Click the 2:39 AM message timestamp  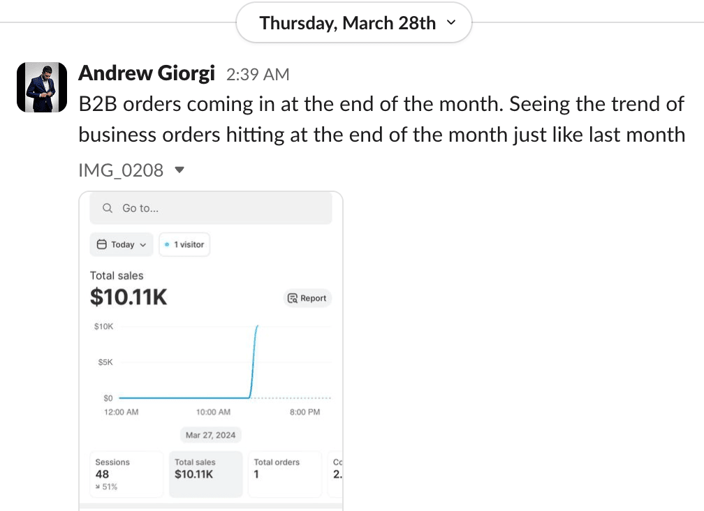click(x=258, y=75)
